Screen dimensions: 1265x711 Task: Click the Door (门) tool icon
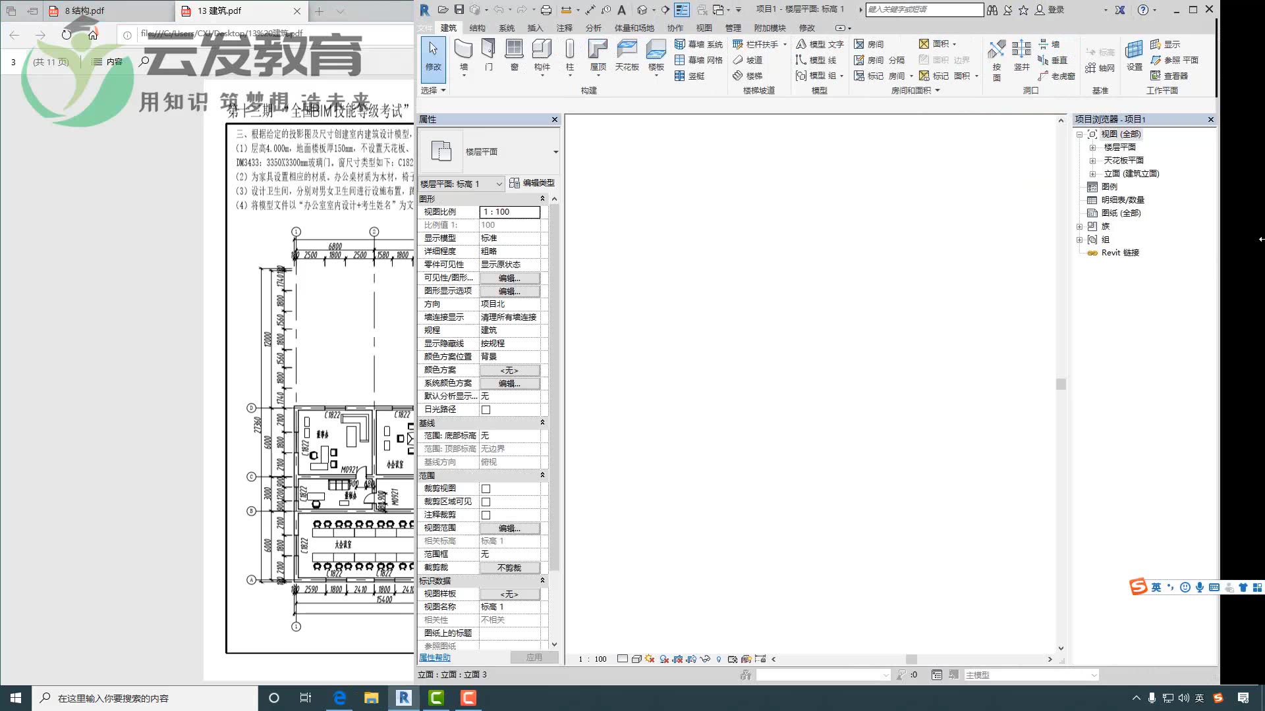tap(488, 54)
